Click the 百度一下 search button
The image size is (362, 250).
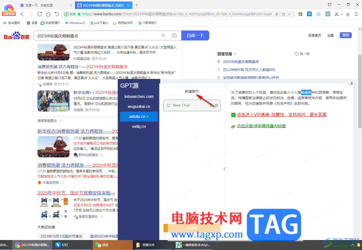pyautogui.click(x=195, y=35)
